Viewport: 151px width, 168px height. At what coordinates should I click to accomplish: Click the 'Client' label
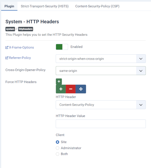click(x=60, y=135)
